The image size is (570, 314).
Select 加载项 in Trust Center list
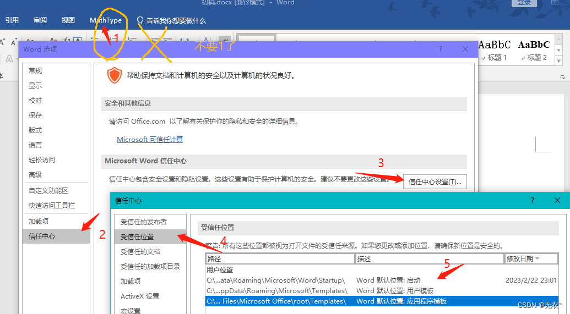150,282
